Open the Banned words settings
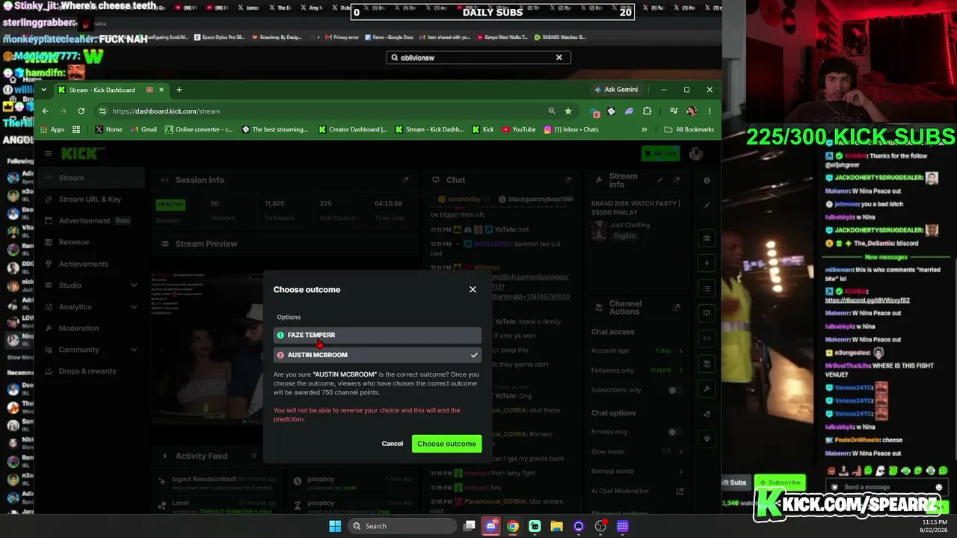The width and height of the screenshot is (957, 538). tap(637, 471)
